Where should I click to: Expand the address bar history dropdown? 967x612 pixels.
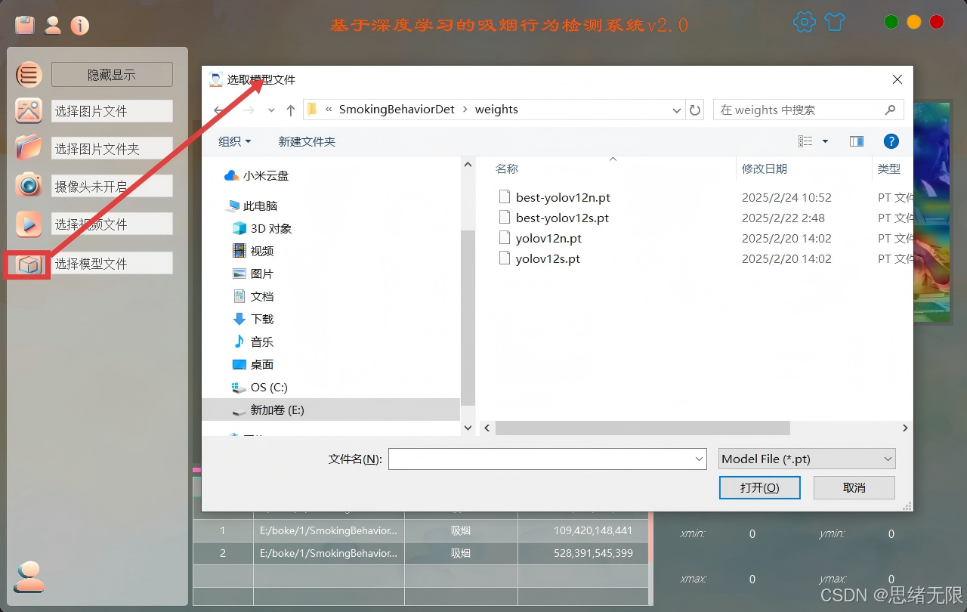click(x=677, y=110)
